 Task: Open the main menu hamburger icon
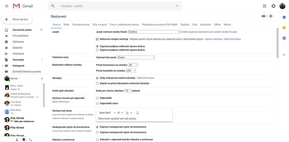coord(7,6)
